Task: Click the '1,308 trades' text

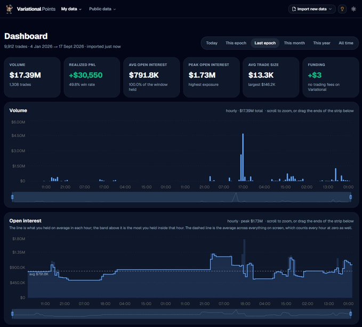Action: [x=20, y=84]
